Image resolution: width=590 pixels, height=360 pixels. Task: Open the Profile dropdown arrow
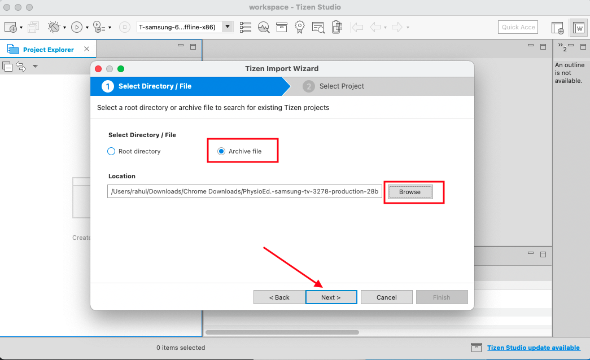pos(110,28)
